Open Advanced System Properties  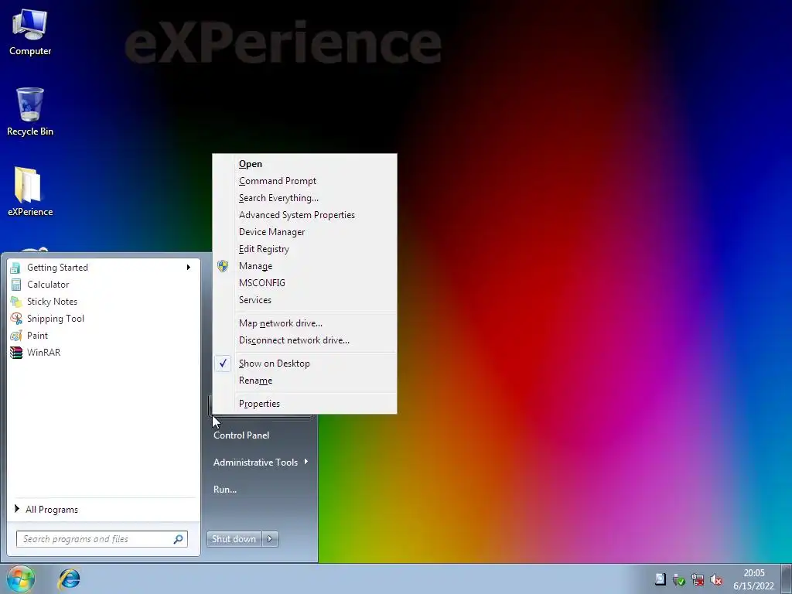[305, 215]
